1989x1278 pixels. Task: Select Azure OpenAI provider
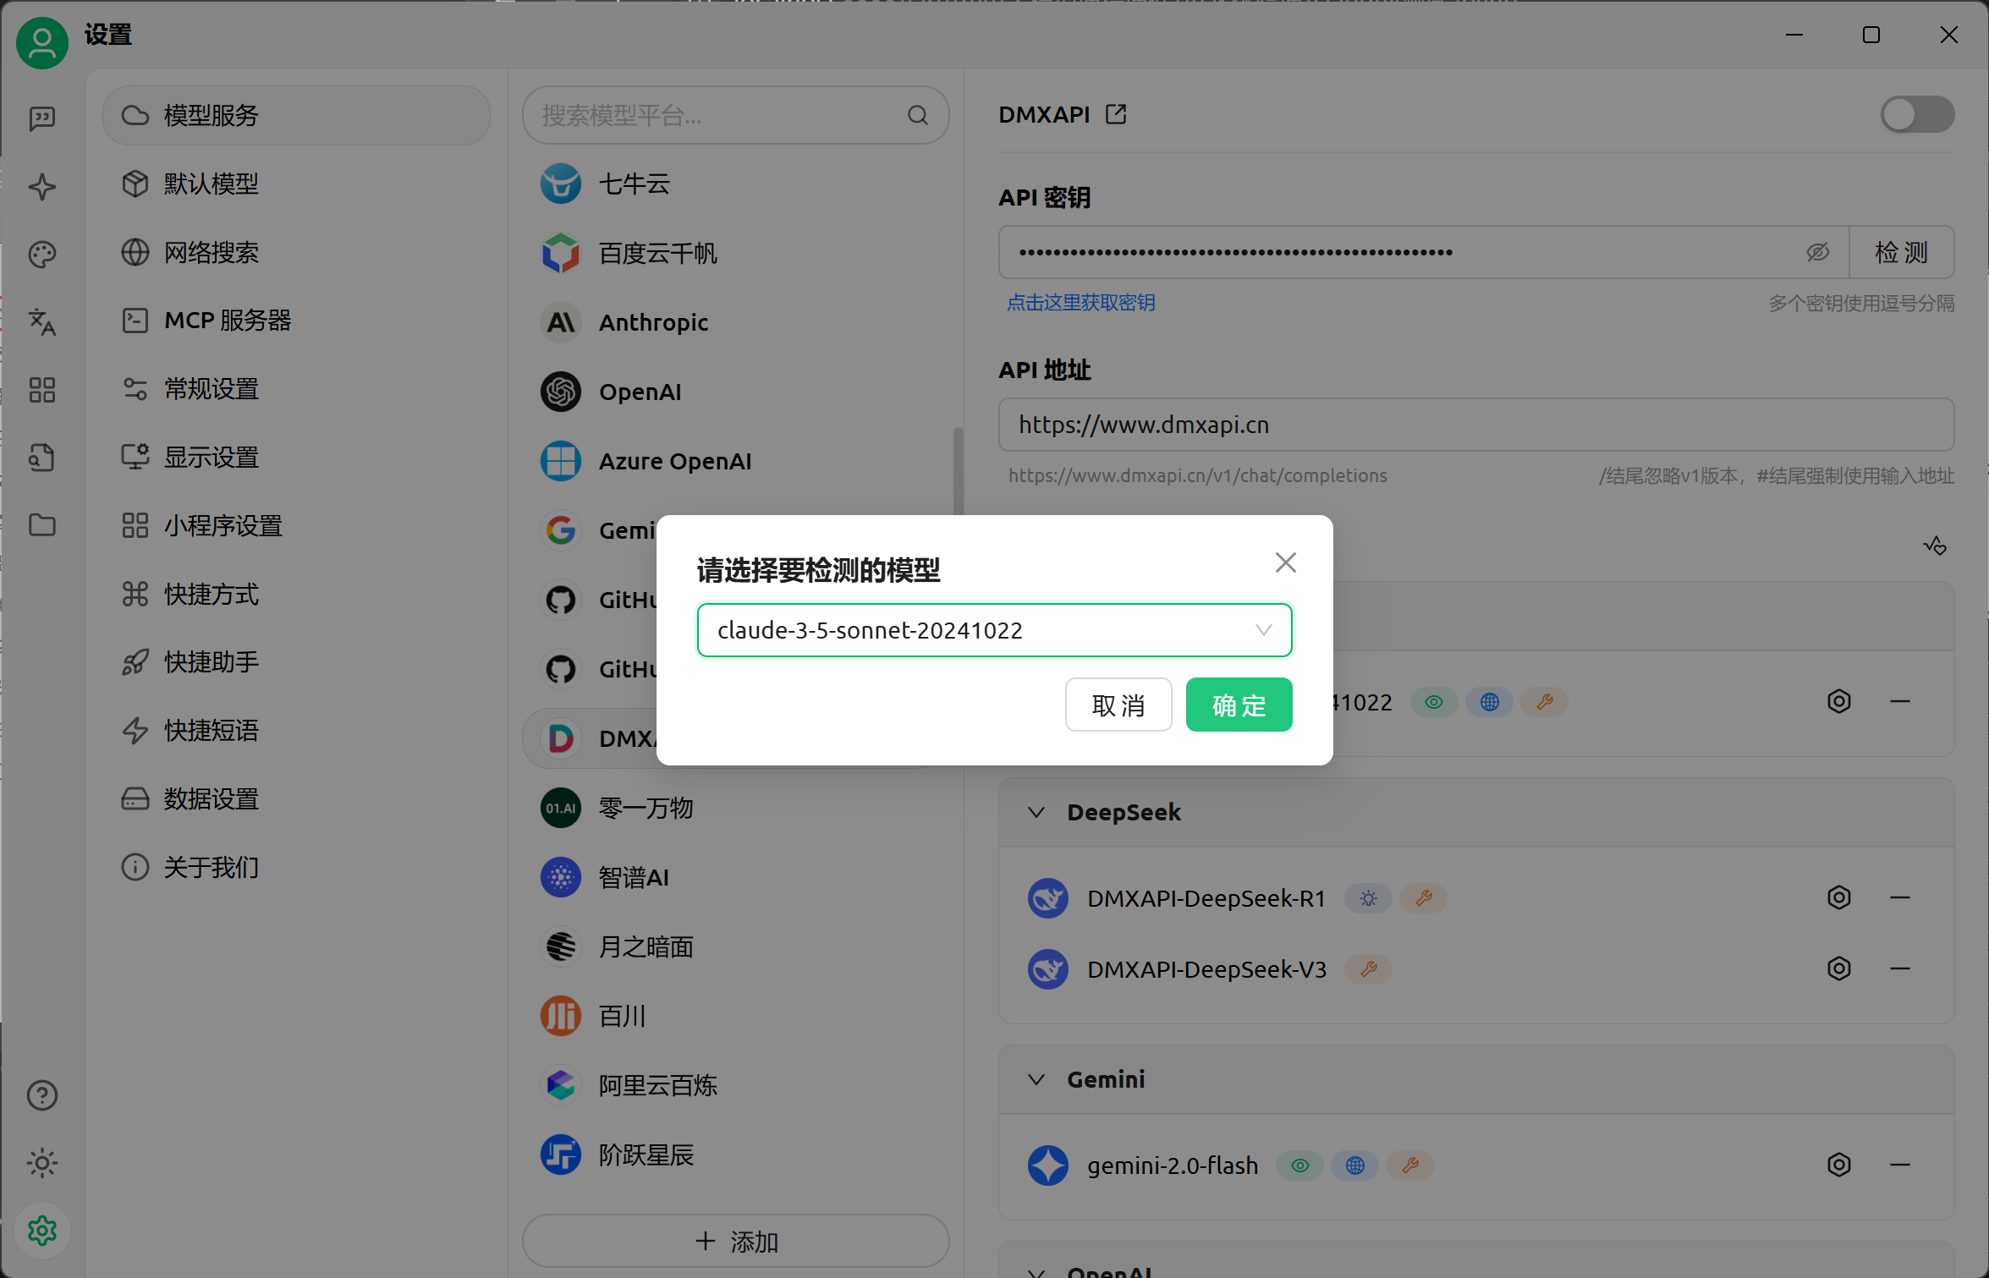736,461
